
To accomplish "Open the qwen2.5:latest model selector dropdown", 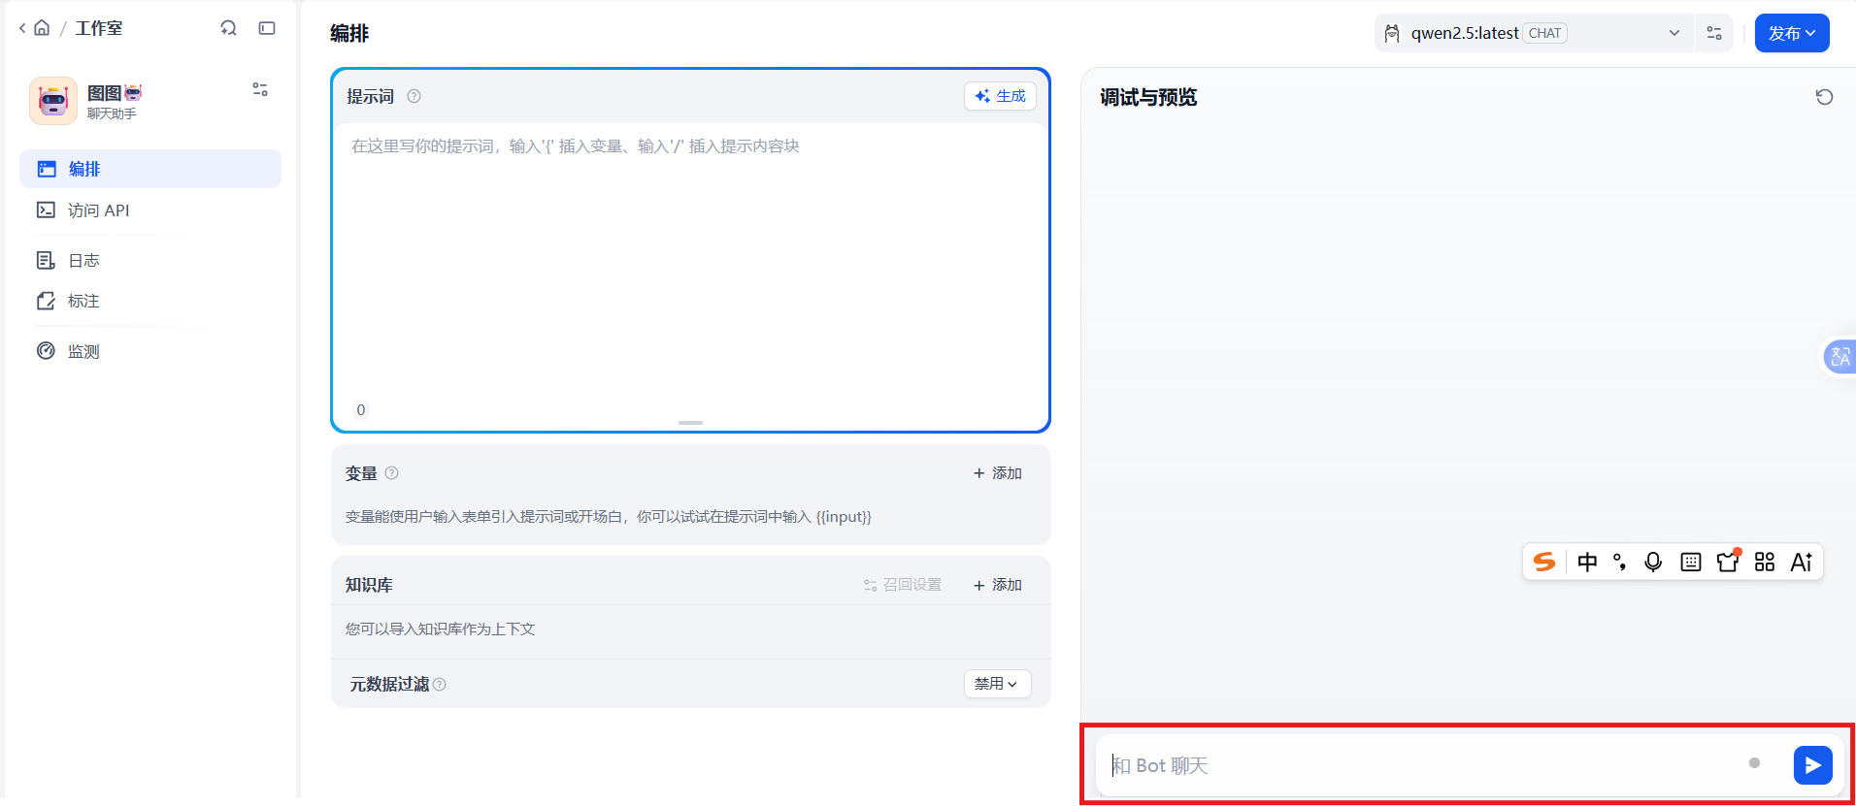I will click(1534, 33).
